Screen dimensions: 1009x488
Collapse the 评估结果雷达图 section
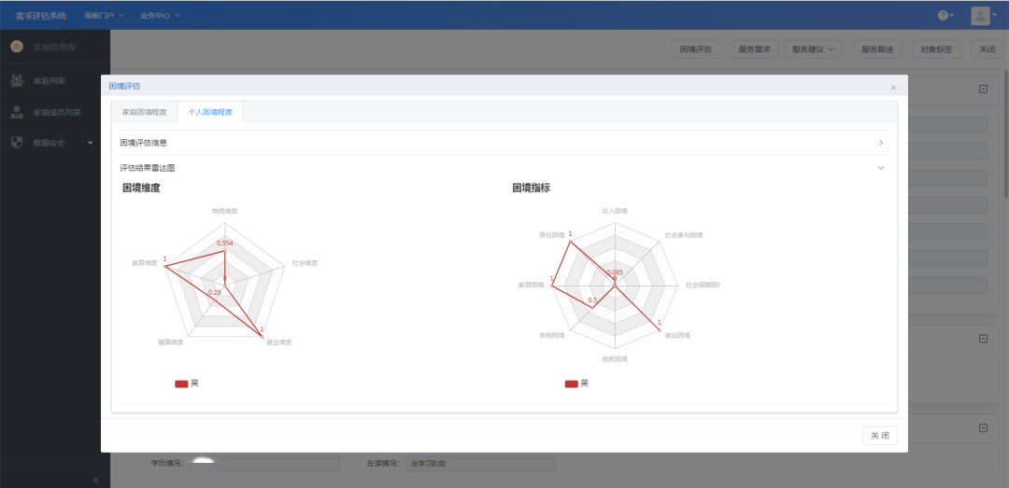pyautogui.click(x=880, y=168)
